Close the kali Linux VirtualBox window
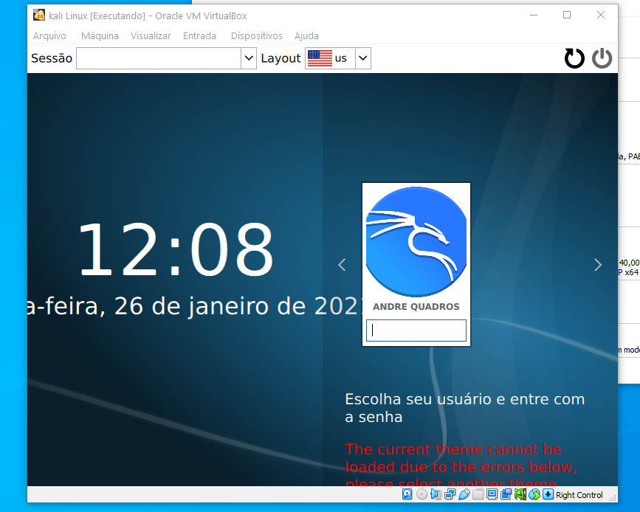This screenshot has width=640, height=512. 601,15
